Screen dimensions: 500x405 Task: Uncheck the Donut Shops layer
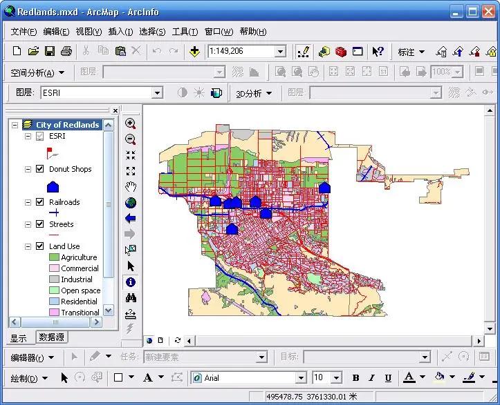tap(39, 169)
